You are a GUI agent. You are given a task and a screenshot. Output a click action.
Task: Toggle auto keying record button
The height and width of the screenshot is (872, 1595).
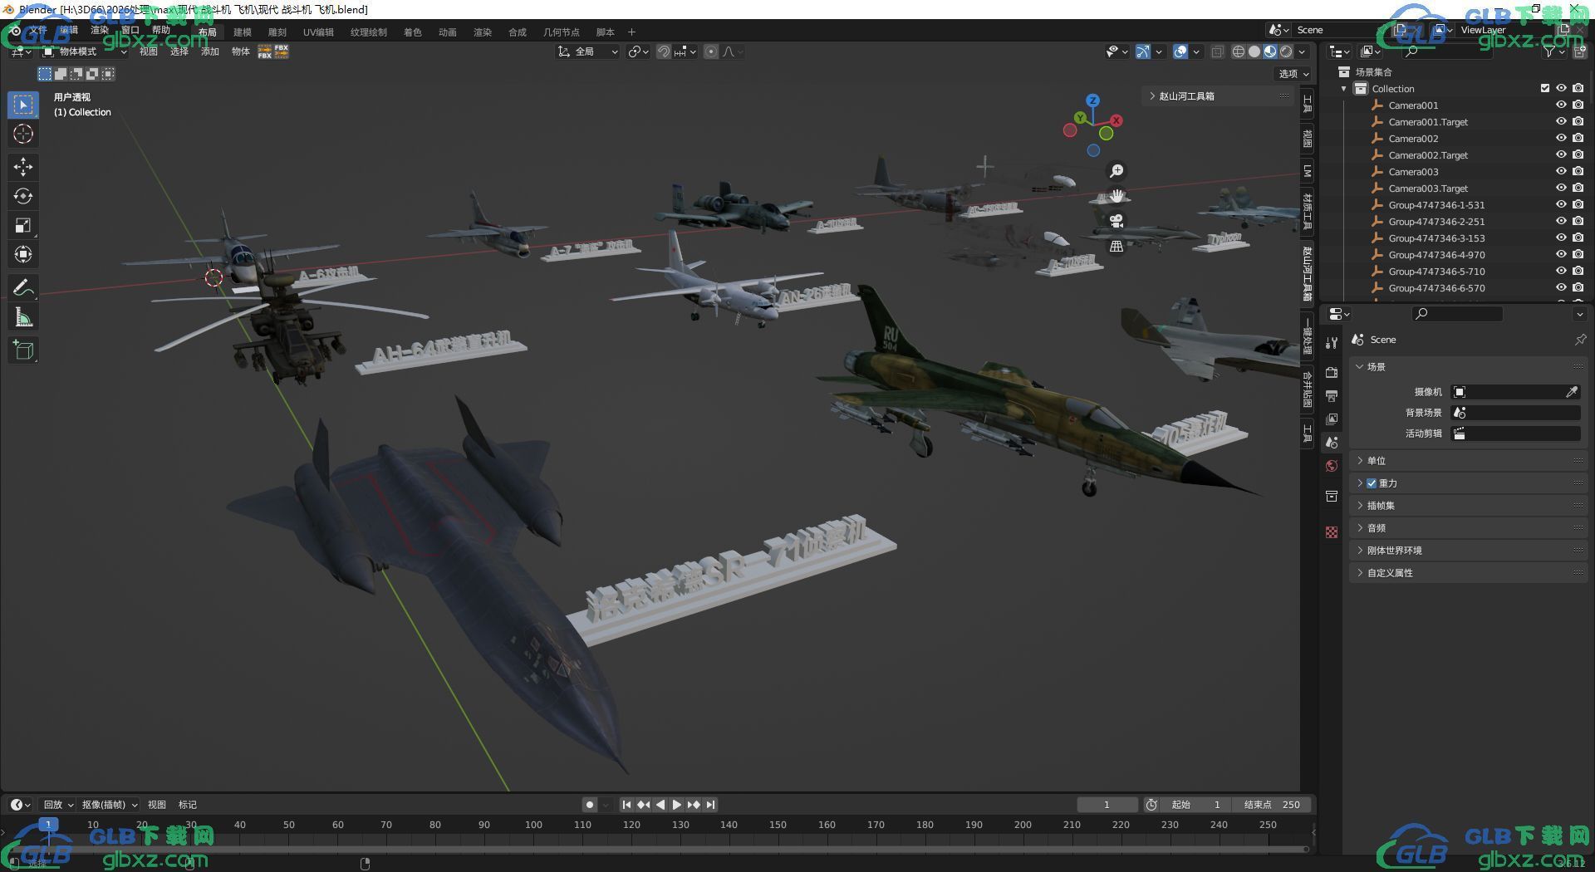point(589,805)
